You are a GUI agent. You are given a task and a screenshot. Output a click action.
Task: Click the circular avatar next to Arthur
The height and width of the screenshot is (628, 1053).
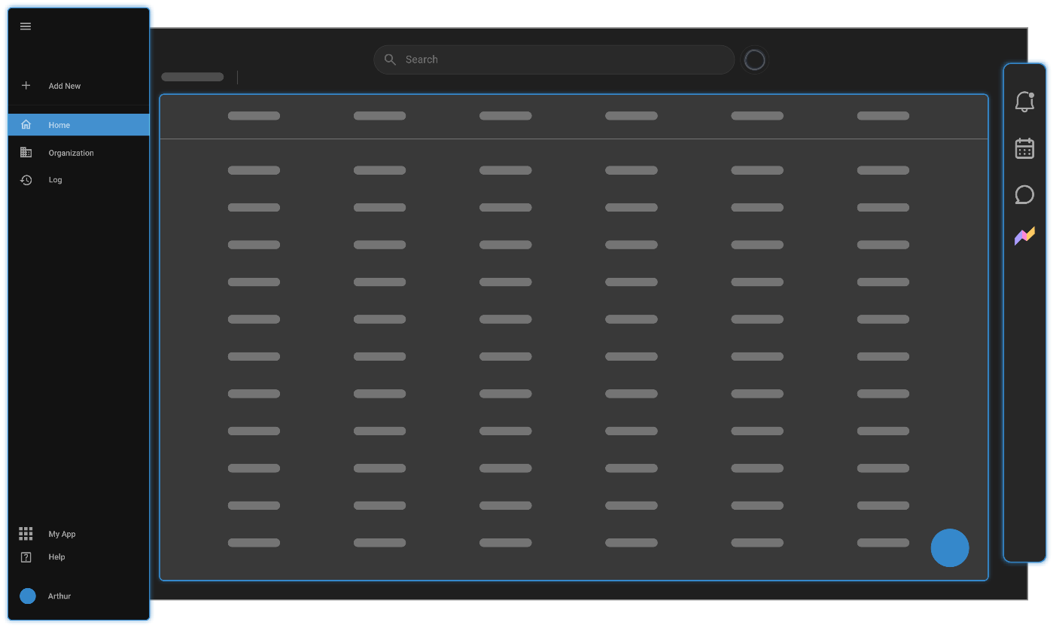click(27, 596)
